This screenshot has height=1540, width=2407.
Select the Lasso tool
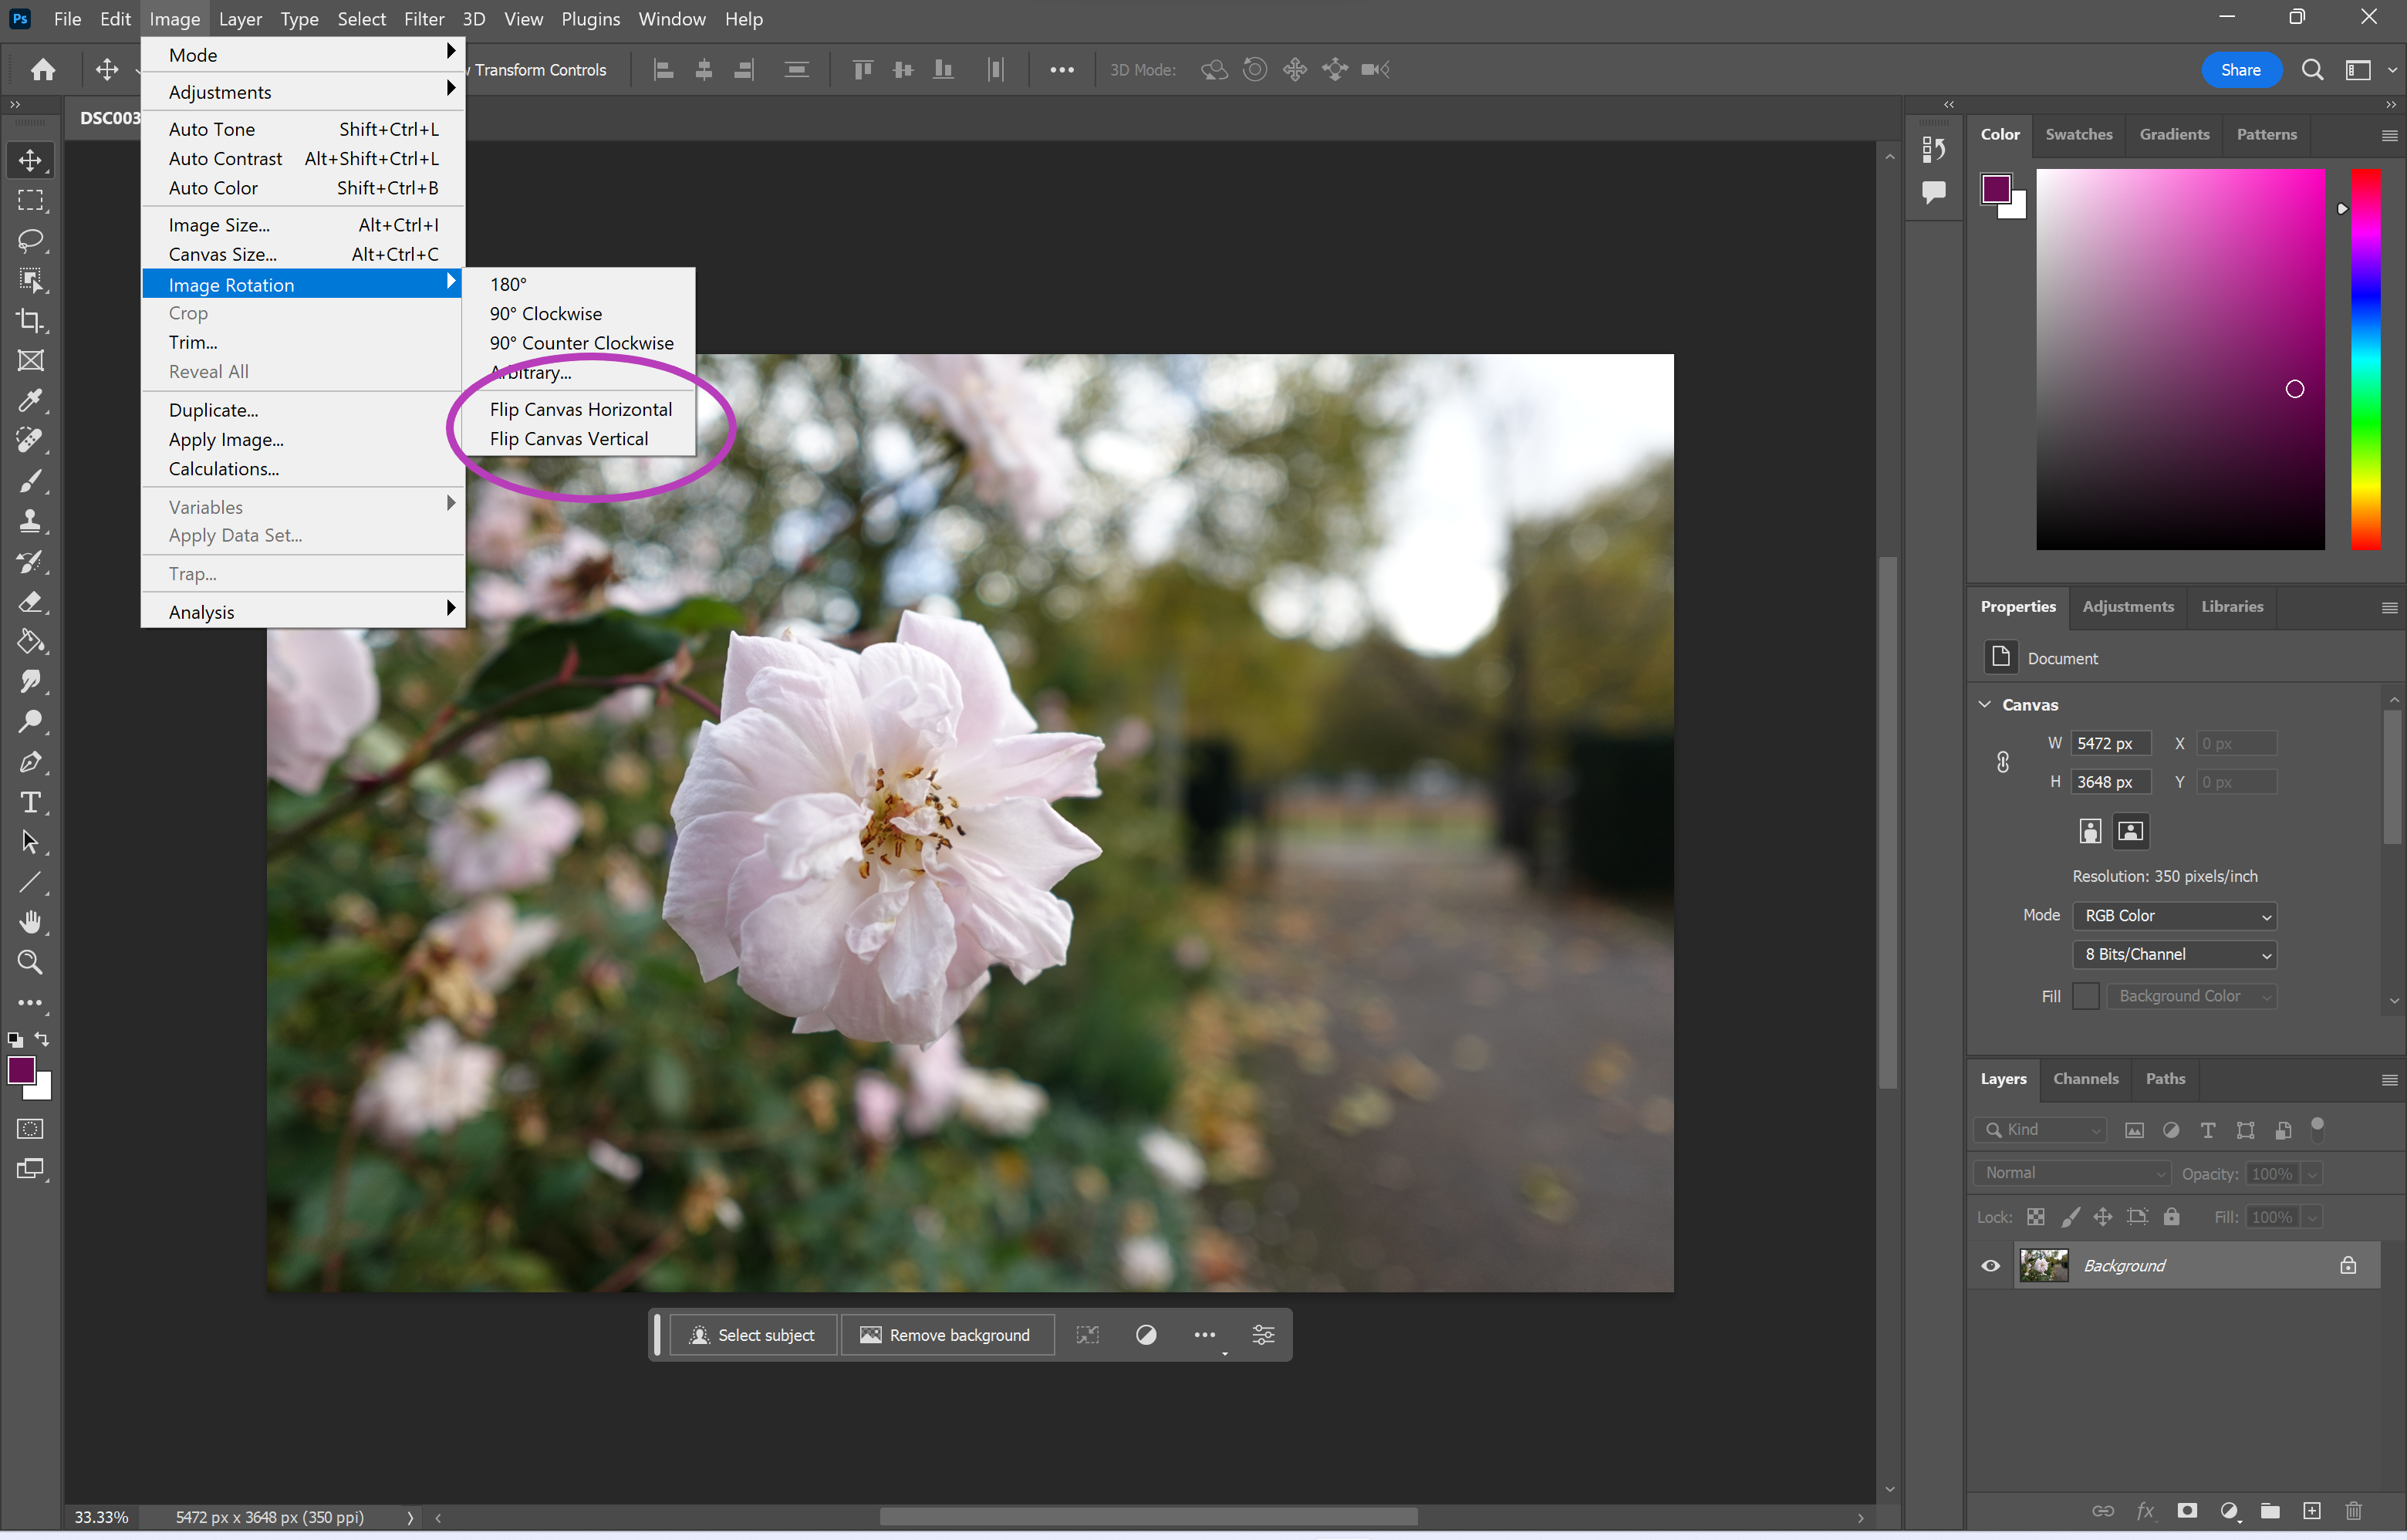[x=30, y=240]
